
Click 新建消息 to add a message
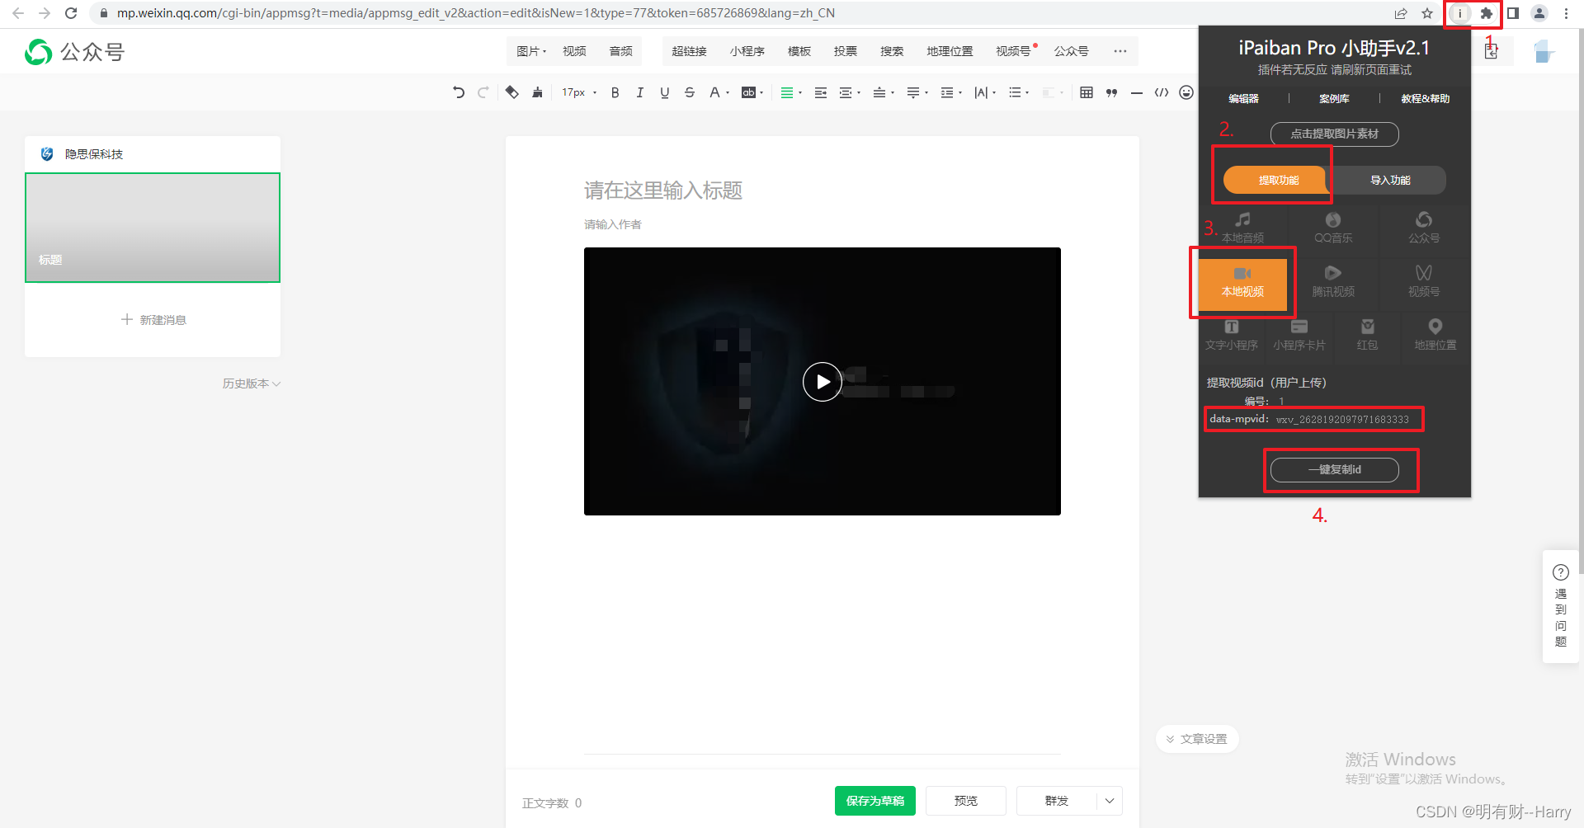click(153, 320)
